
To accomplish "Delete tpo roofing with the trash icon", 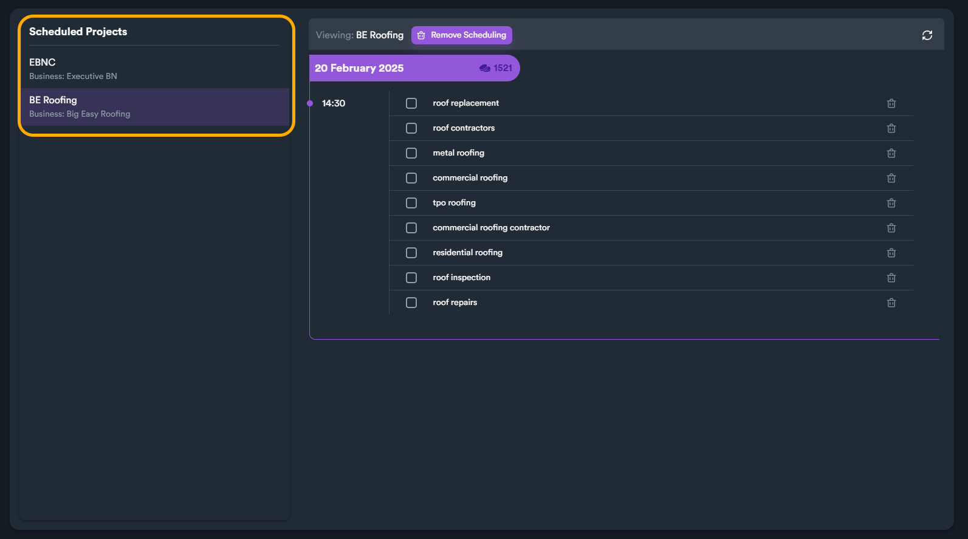I will (891, 203).
